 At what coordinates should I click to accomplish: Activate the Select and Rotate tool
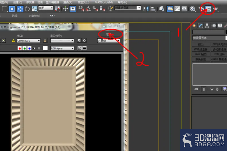[27, 9]
